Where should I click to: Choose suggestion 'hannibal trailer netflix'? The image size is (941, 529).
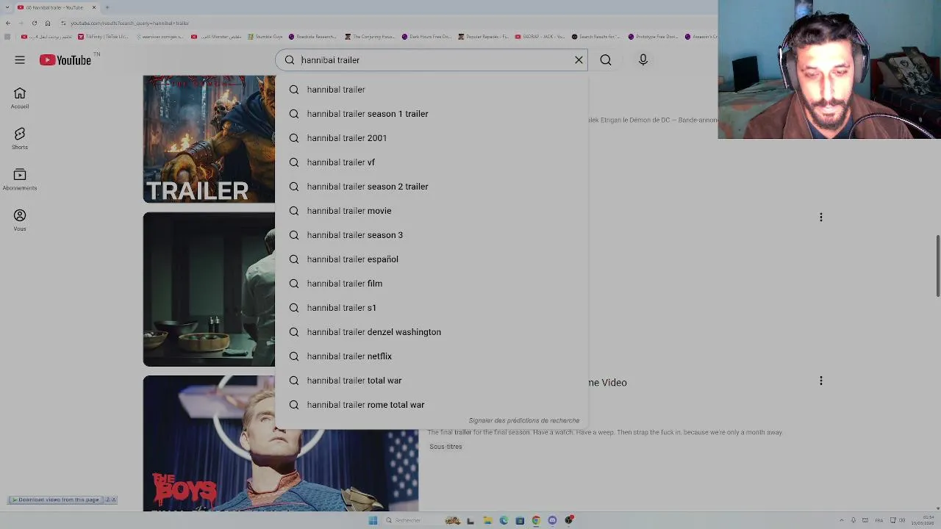point(432,356)
